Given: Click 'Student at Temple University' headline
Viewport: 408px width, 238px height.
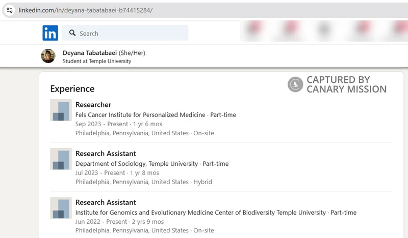Looking at the screenshot, I should (97, 61).
